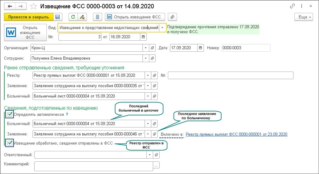Click the save diskette icon
Screen dimensions: 319x174
(x=57, y=17)
